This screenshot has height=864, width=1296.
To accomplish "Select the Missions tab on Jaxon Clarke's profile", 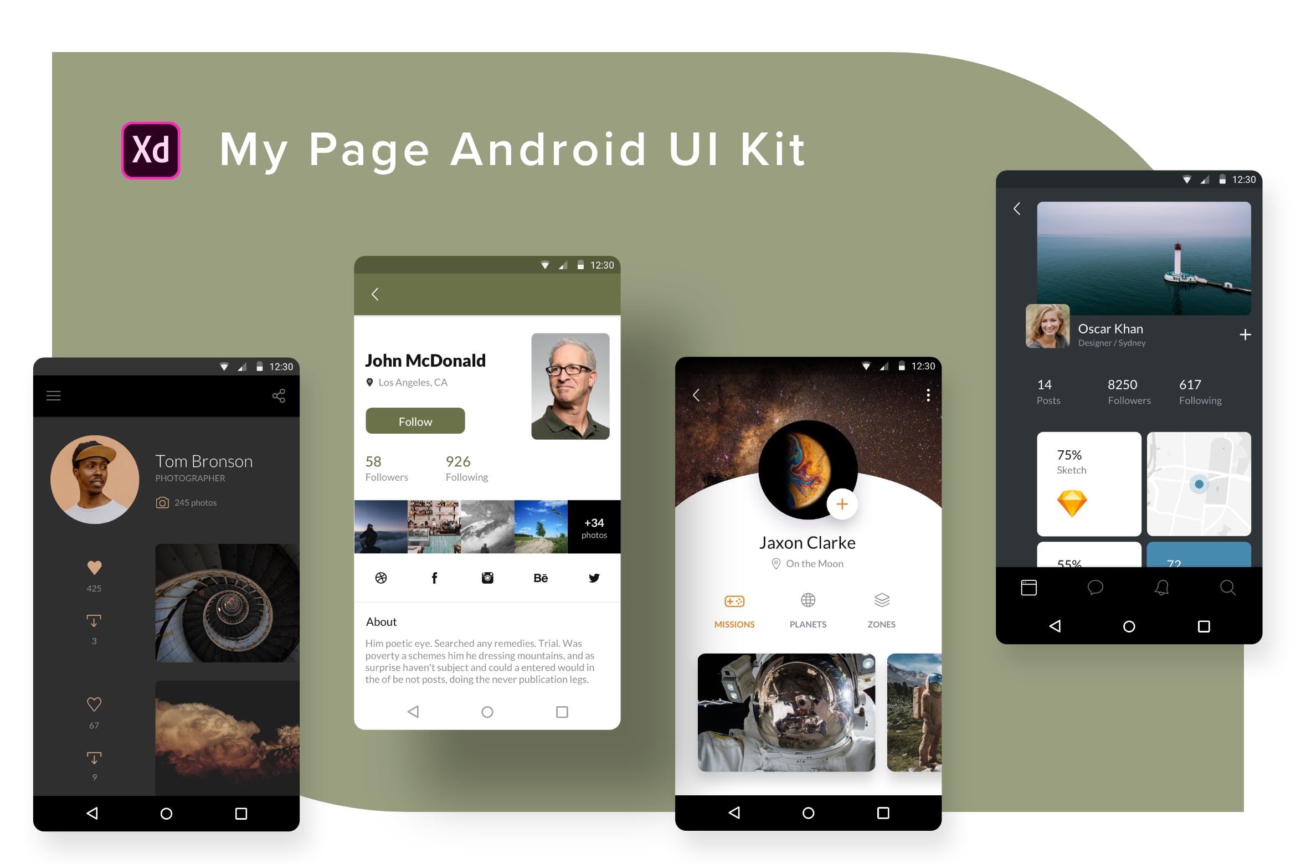I will (x=735, y=613).
